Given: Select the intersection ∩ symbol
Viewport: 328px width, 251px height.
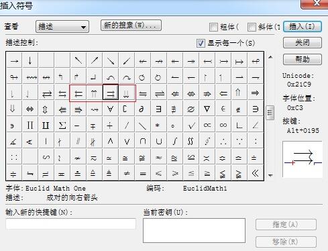Looking at the screenshot, I should [143, 141].
